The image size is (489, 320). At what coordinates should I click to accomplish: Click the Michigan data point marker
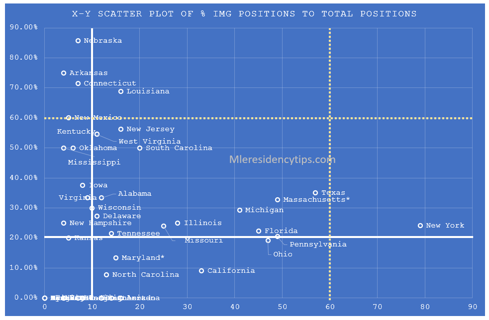(x=240, y=210)
